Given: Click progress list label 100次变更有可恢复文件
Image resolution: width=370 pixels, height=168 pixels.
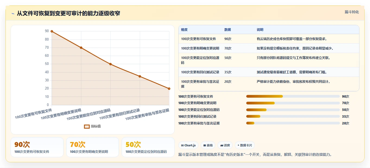Looking at the screenshot, I should [196, 96].
